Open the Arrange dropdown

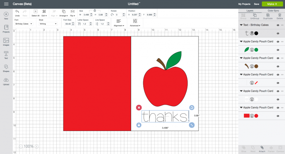tap(63, 13)
